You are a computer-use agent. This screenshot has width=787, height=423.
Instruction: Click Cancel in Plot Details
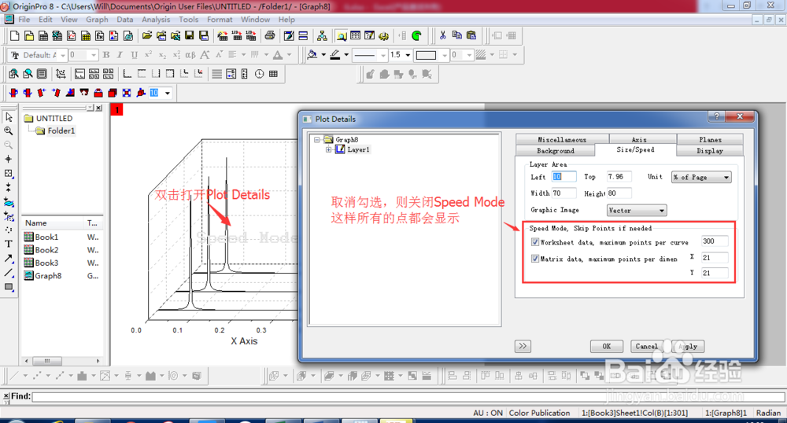[x=646, y=346]
